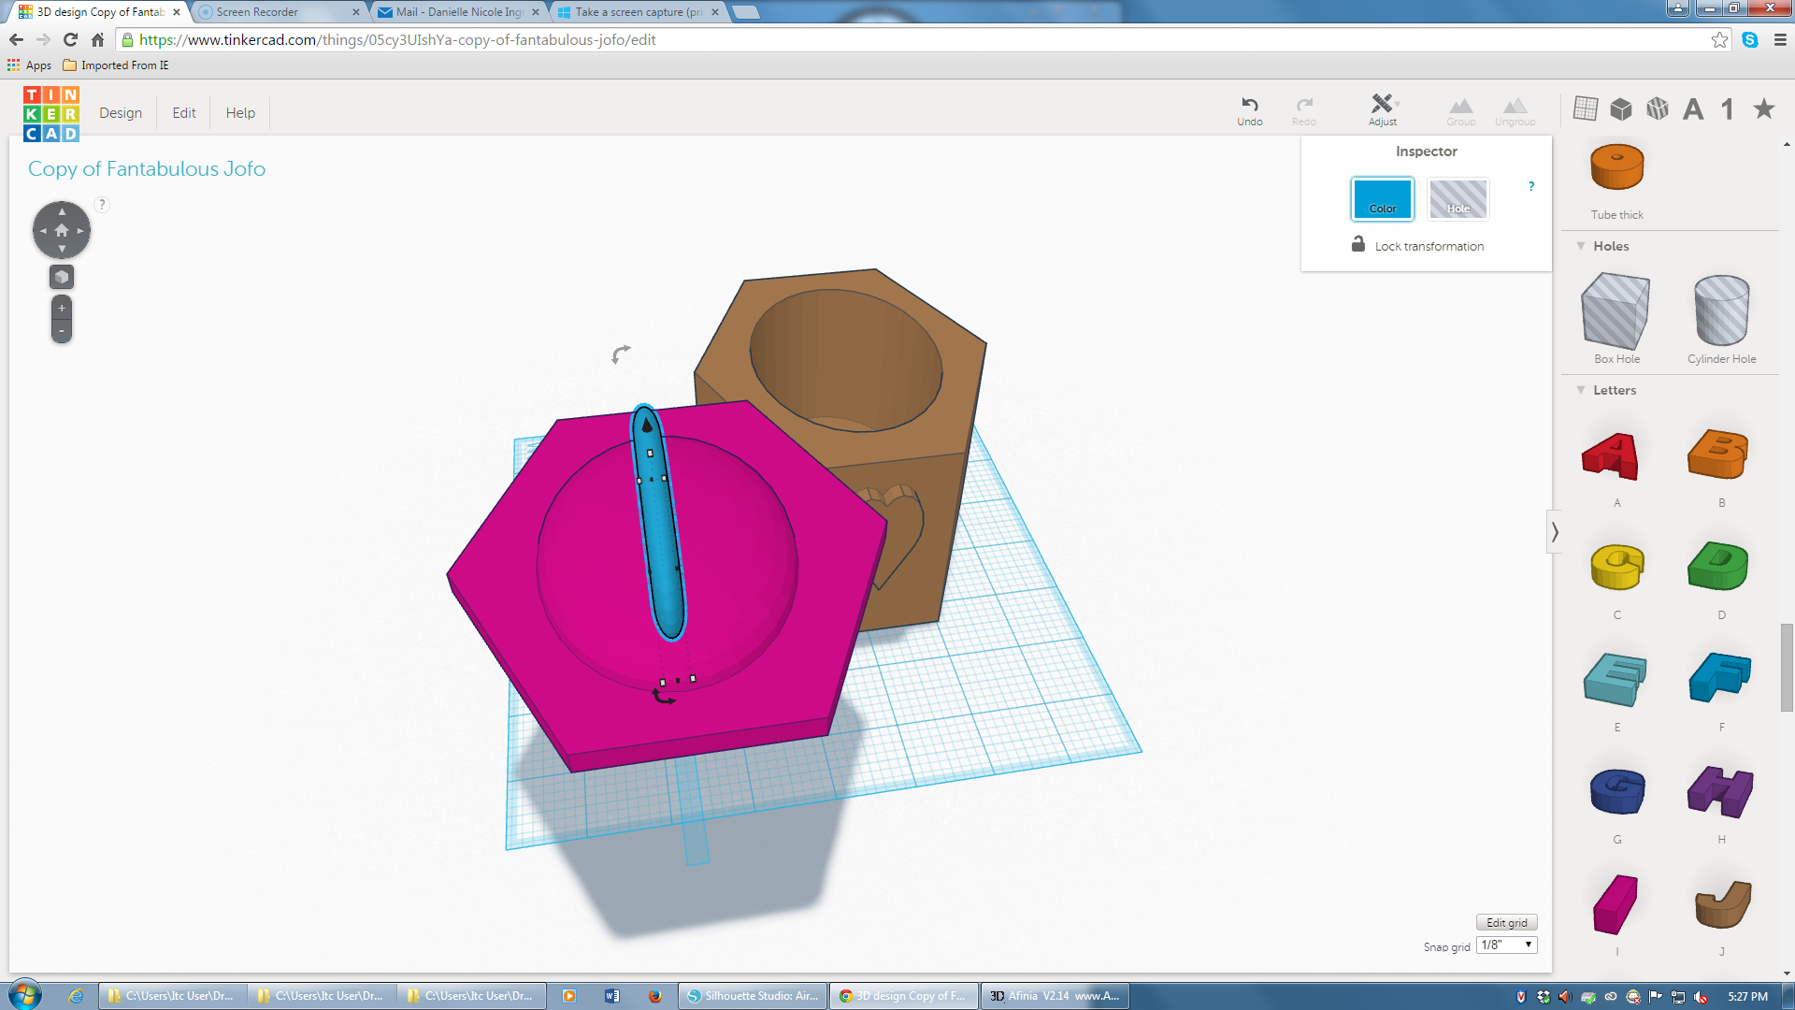Open the Chrome menu button
This screenshot has width=1795, height=1010.
(x=1780, y=39)
